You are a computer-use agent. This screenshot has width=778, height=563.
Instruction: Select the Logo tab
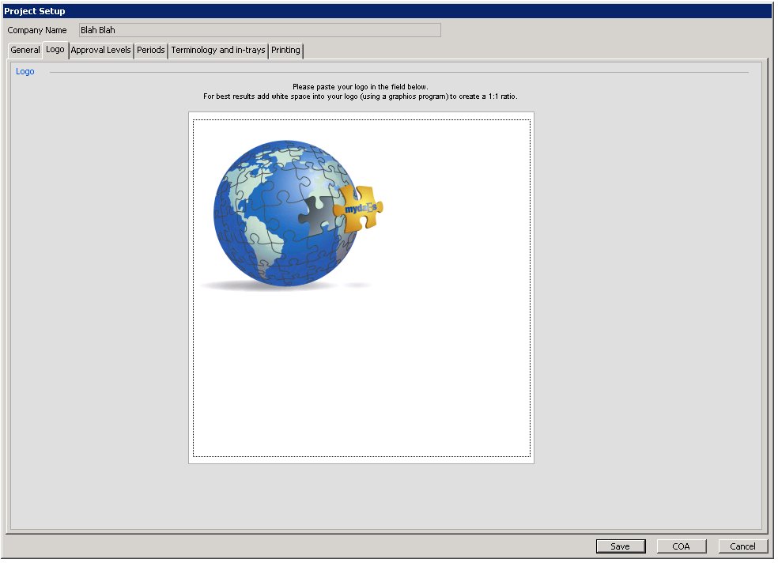[55, 50]
